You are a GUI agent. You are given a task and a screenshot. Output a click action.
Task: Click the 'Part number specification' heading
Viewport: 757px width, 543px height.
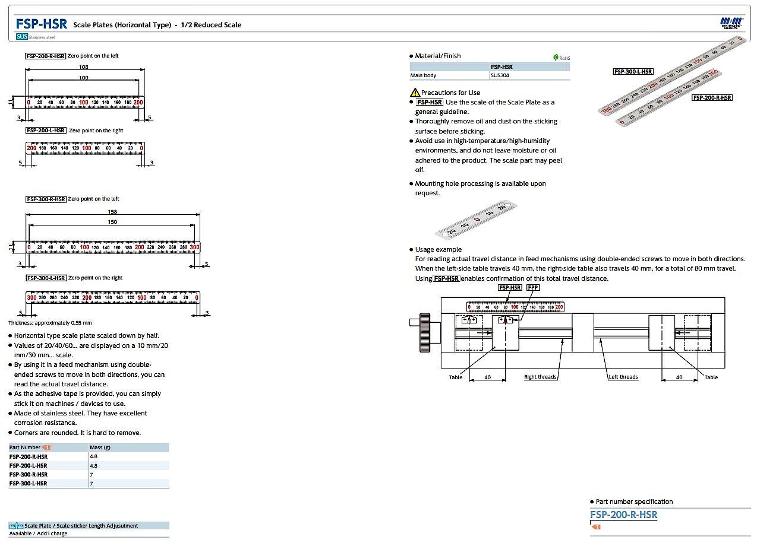click(634, 501)
